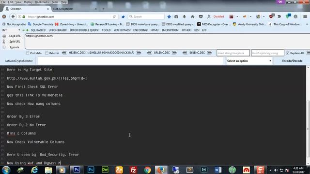Open the Google Translate bookmark
Screen dimensions: 310x174
click(41, 24)
